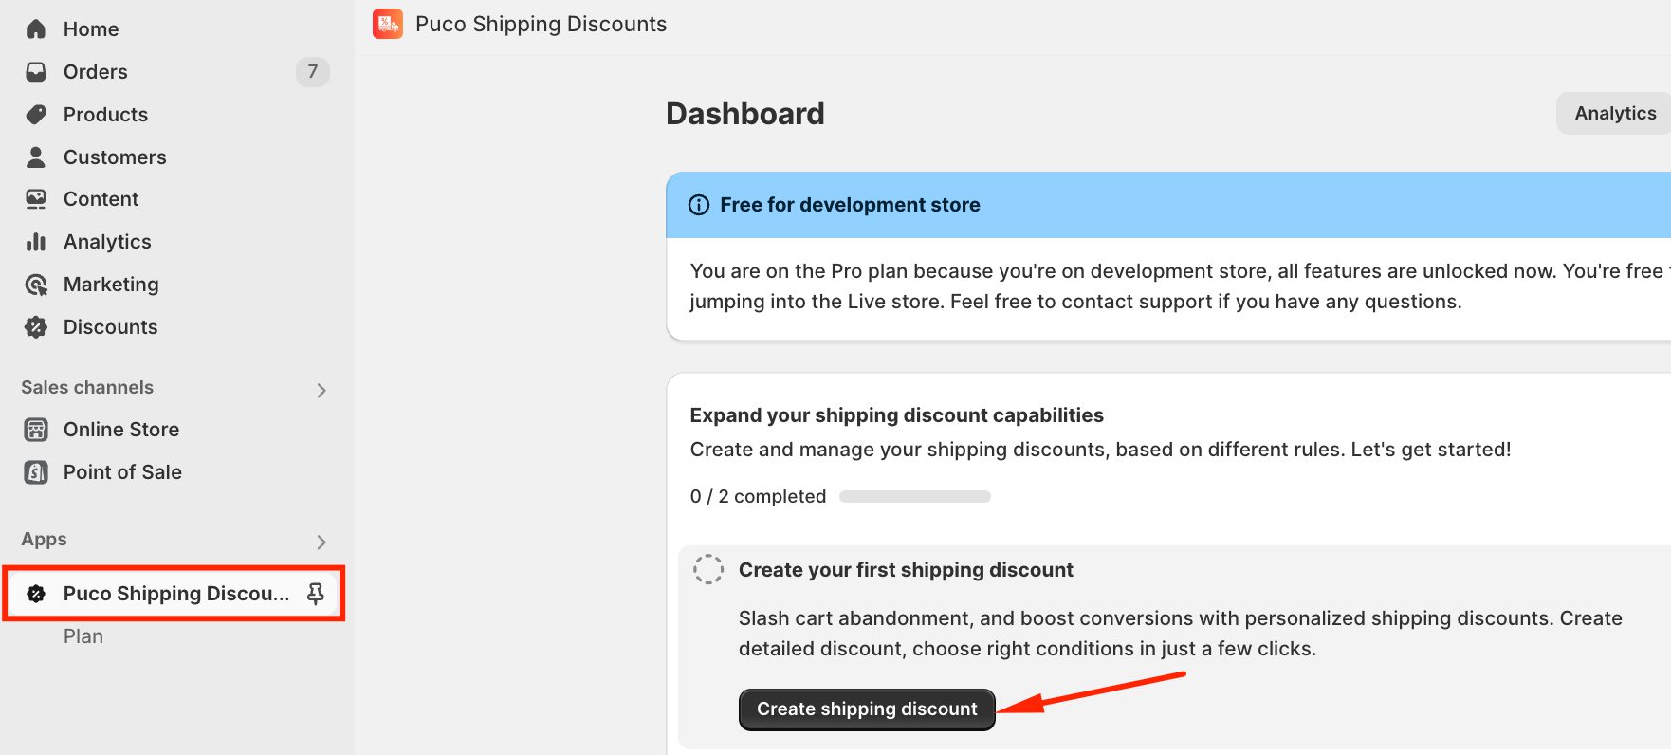Screen dimensions: 1671x755
Task: Click the Customers person icon
Action: tap(36, 157)
